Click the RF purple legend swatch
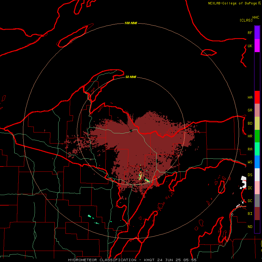This screenshot has width=262, height=262. click(x=257, y=33)
